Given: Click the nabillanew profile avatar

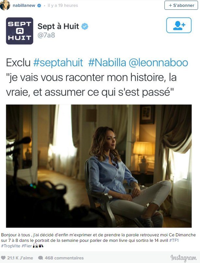Looking at the screenshot, I should (5, 5).
